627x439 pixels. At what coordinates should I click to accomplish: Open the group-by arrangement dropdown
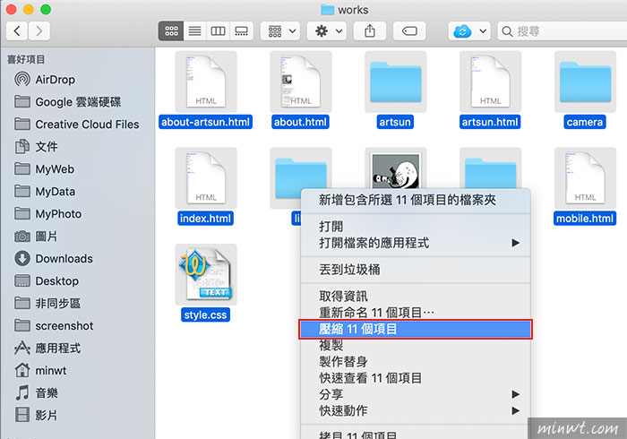[280, 30]
